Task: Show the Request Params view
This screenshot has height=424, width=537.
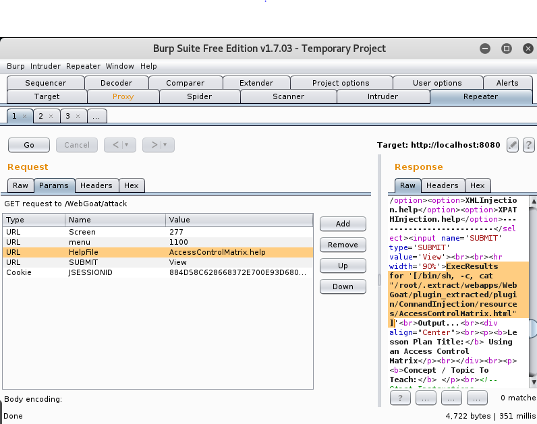Action: [x=54, y=185]
